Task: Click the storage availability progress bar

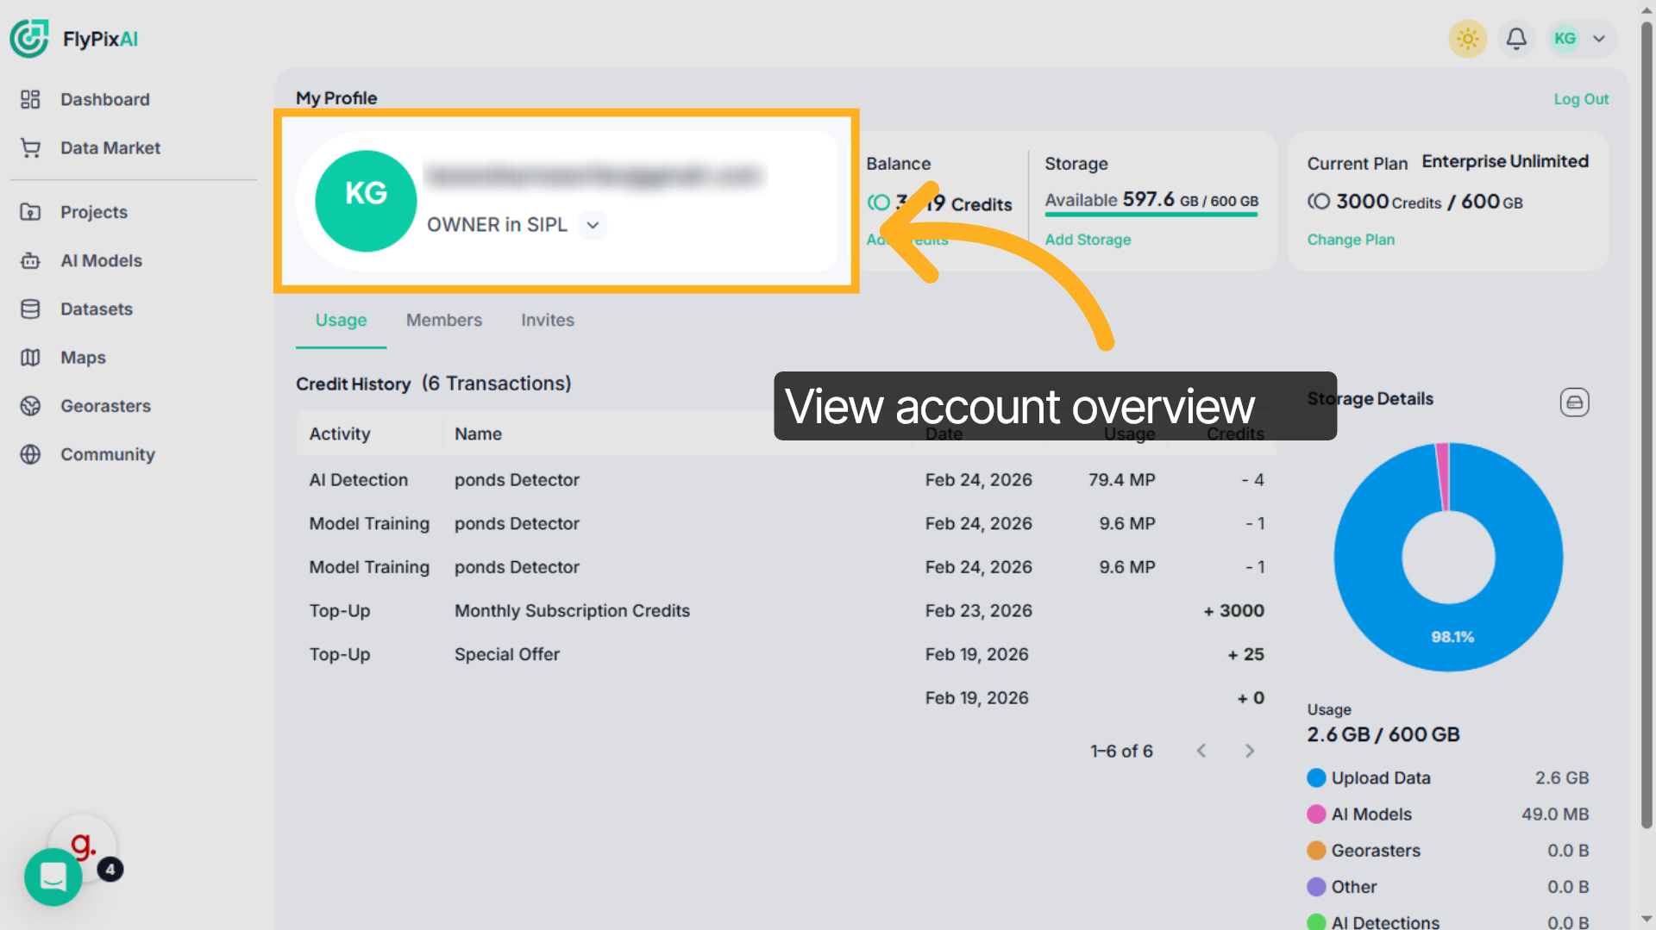Action: [x=1151, y=215]
